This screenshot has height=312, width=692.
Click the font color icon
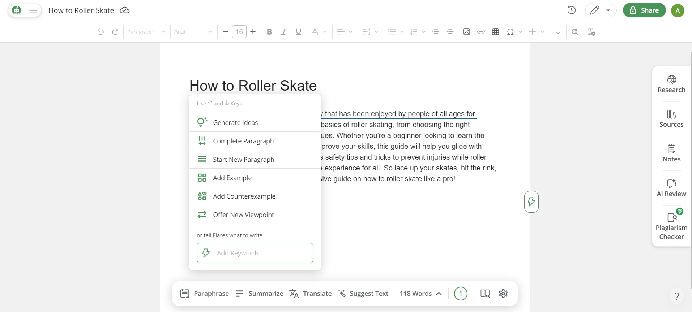click(315, 32)
